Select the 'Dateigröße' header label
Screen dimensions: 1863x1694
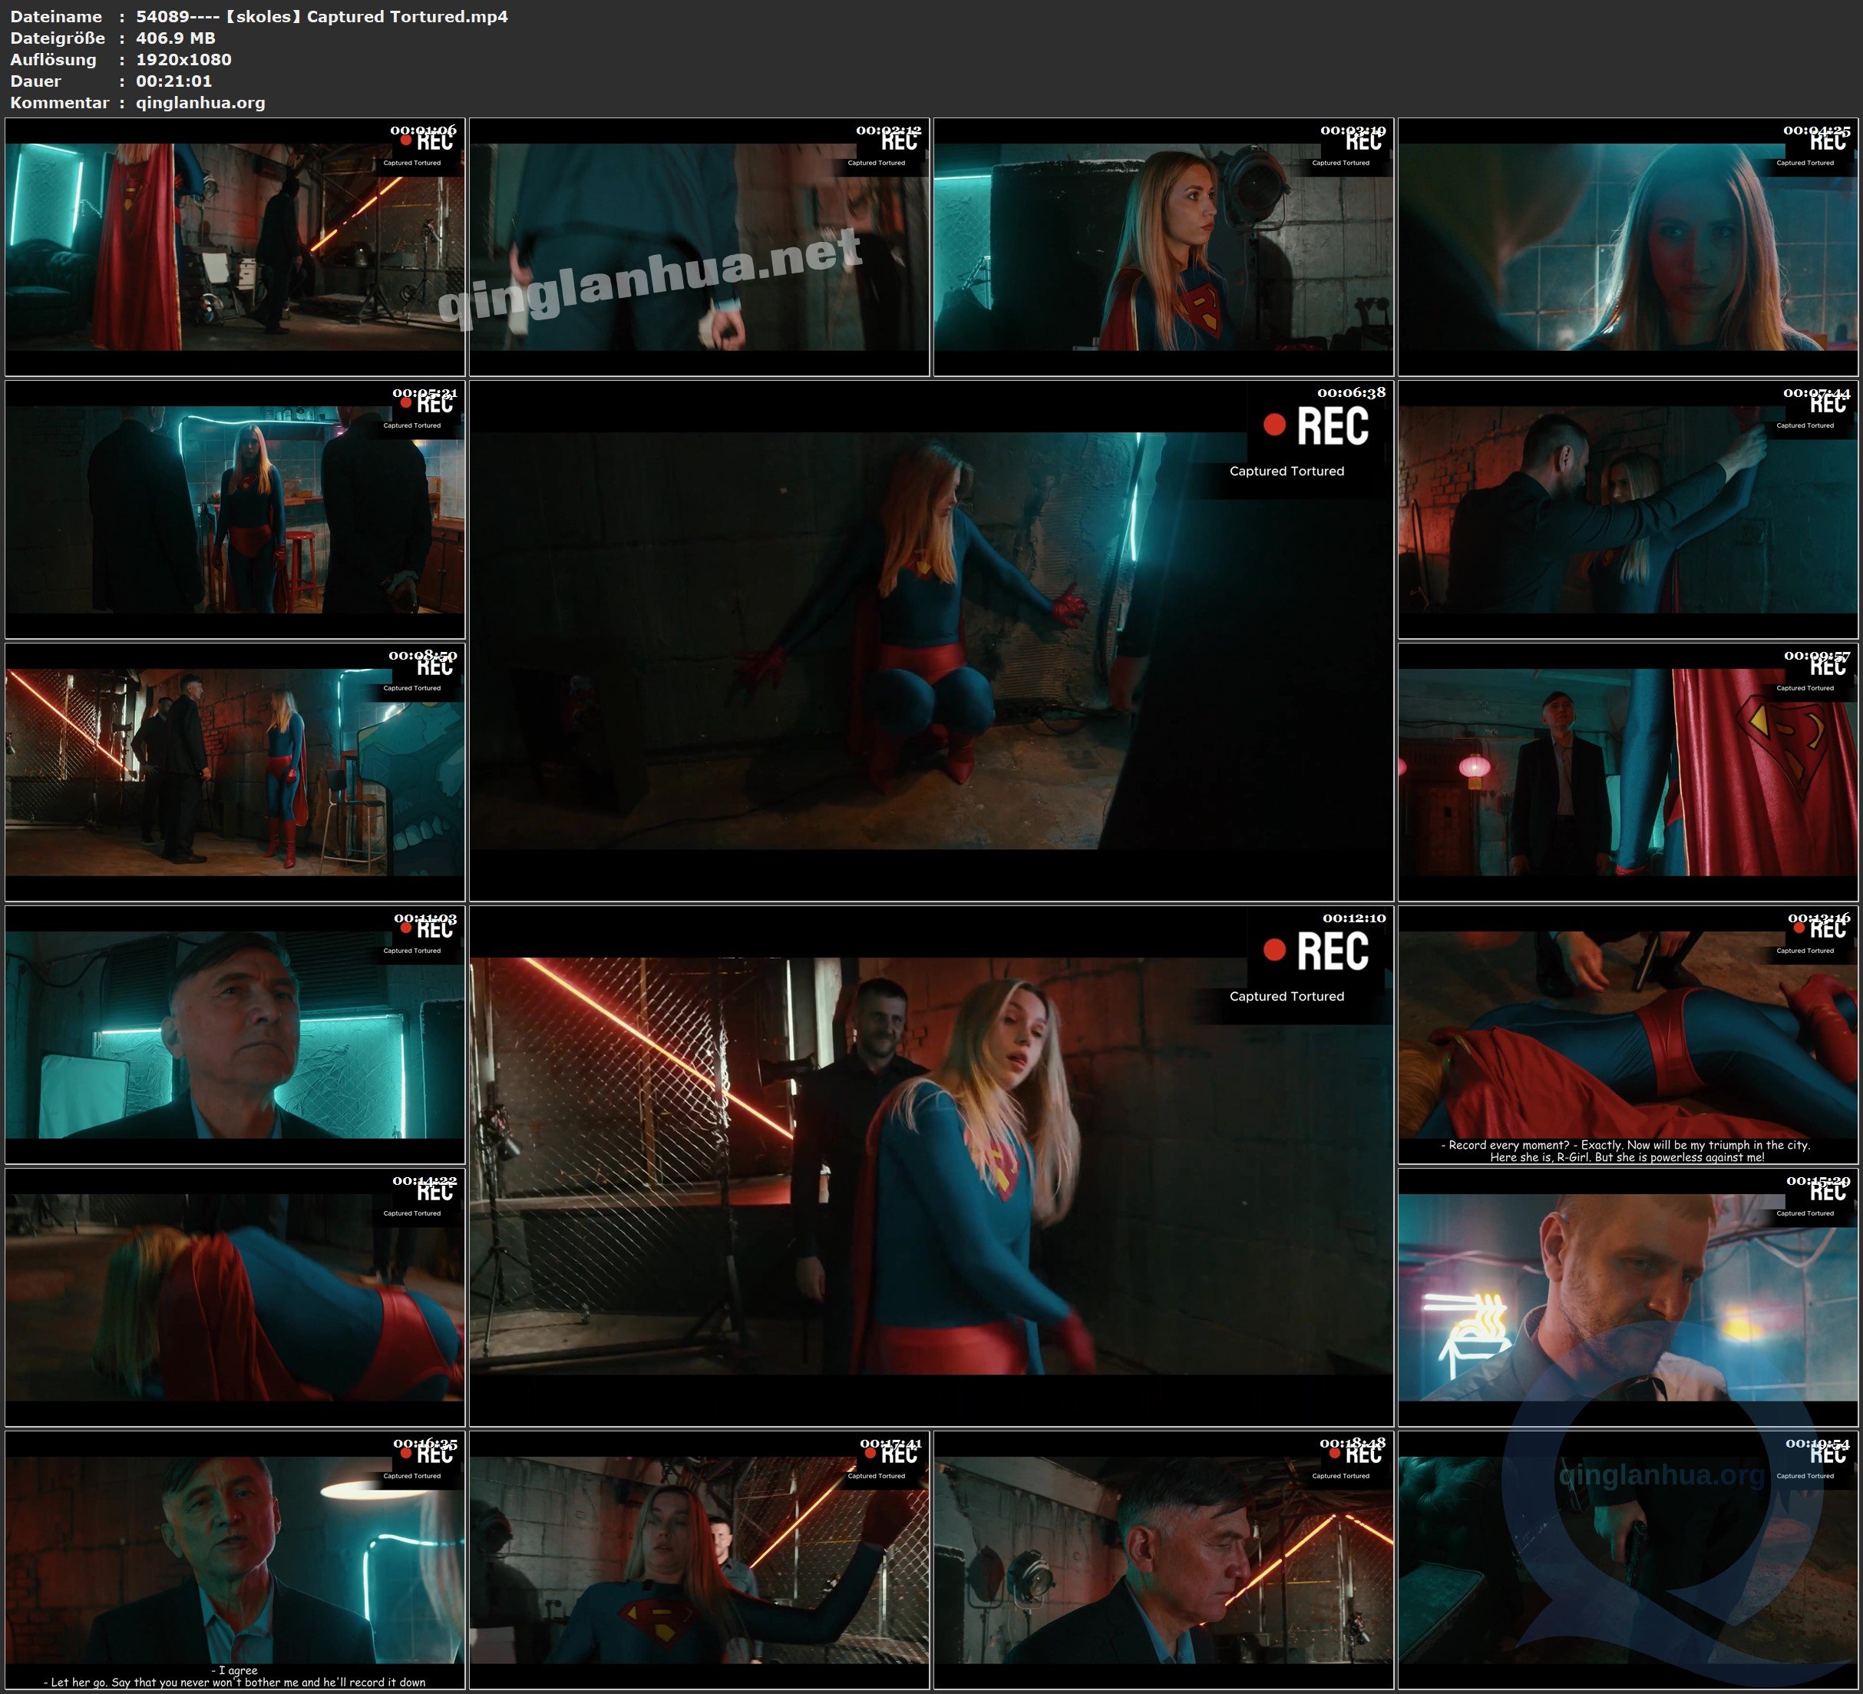tap(58, 38)
